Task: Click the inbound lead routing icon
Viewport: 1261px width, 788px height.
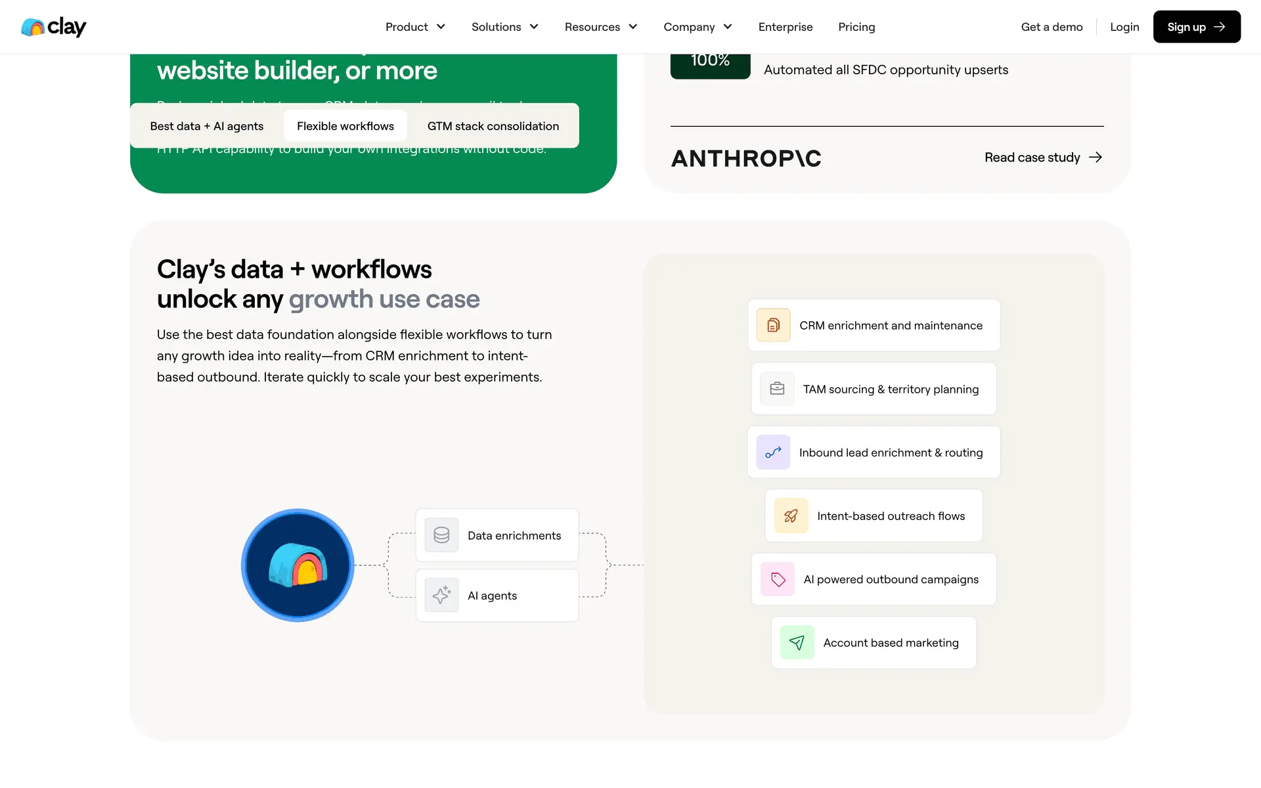Action: click(773, 452)
